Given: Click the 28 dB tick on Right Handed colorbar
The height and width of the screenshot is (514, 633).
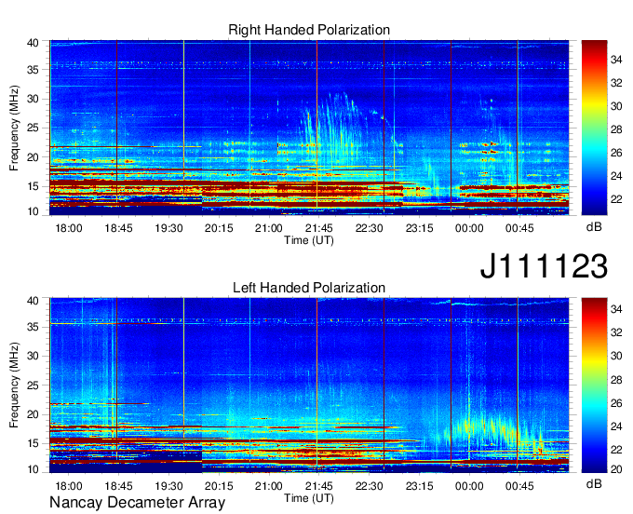Looking at the screenshot, I should [616, 129].
